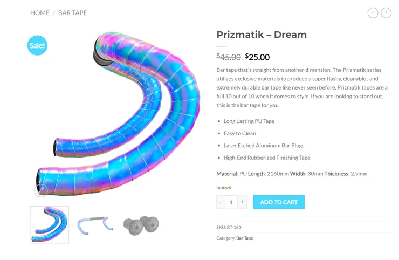Screen dimensions: 399x260
Task: Open the BAR TAPE breadcrumb link
Action: coord(73,13)
